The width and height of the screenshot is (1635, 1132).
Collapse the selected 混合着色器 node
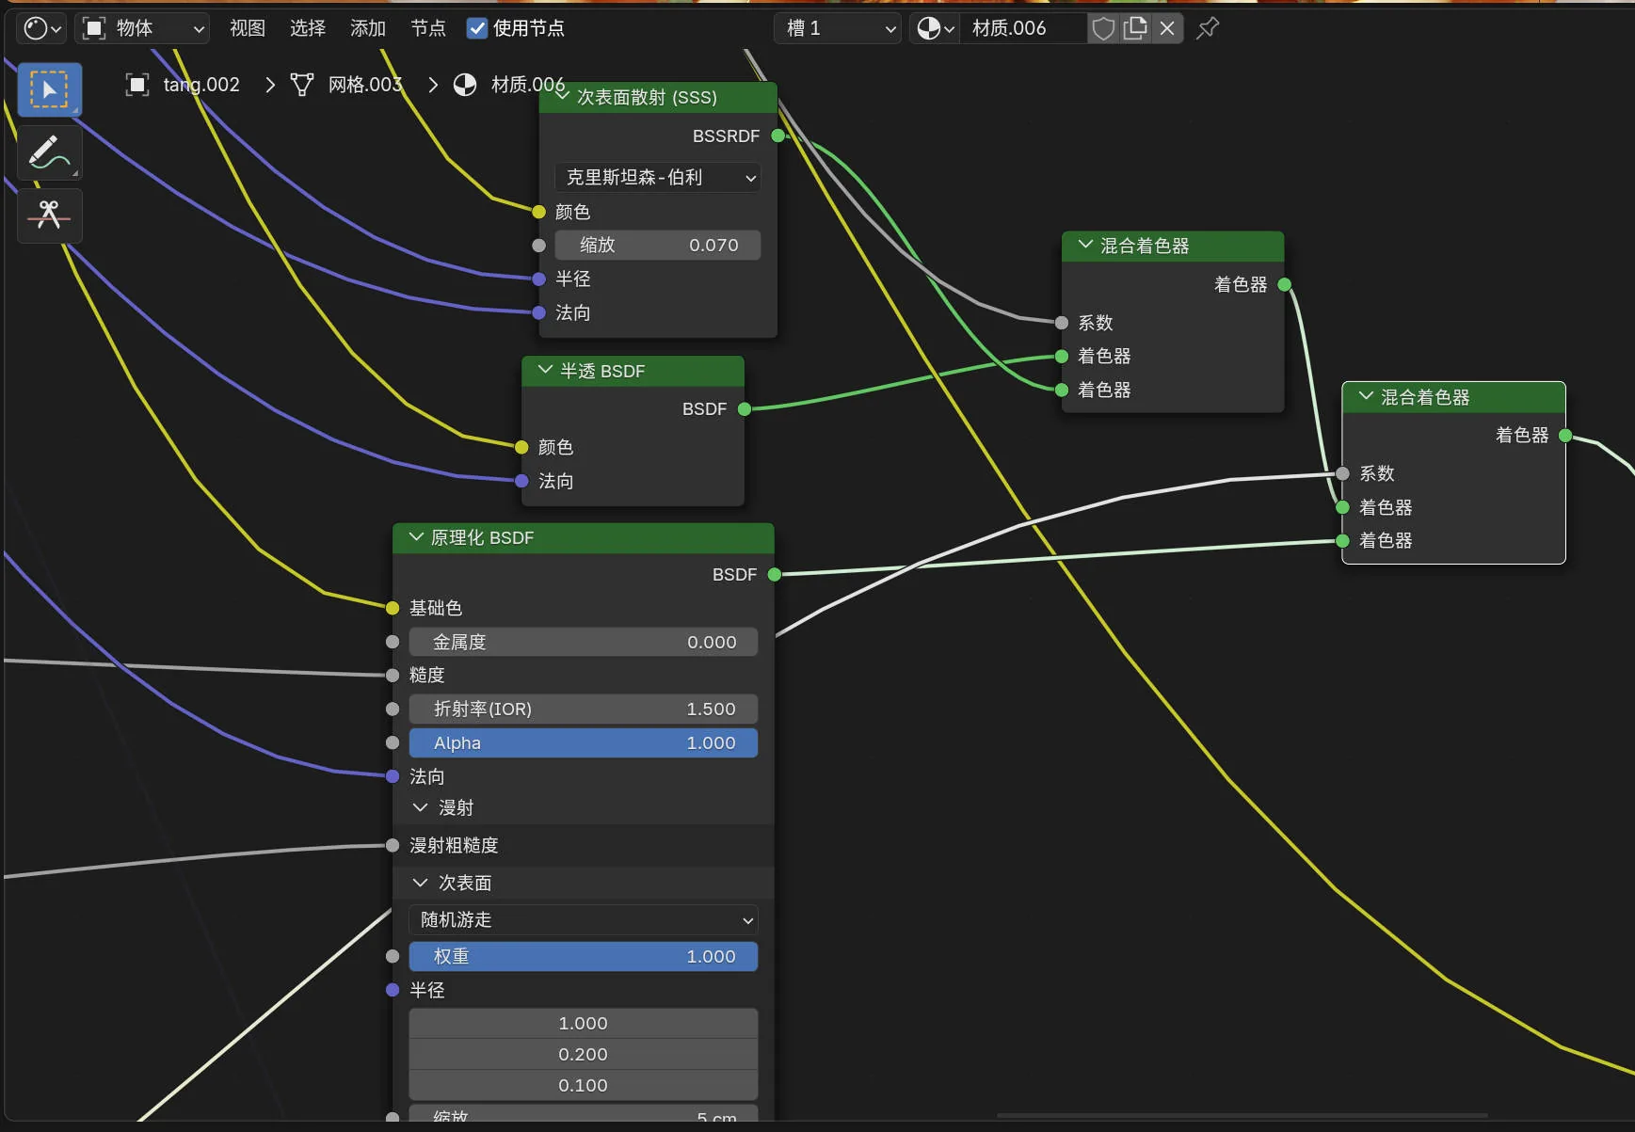1366,396
